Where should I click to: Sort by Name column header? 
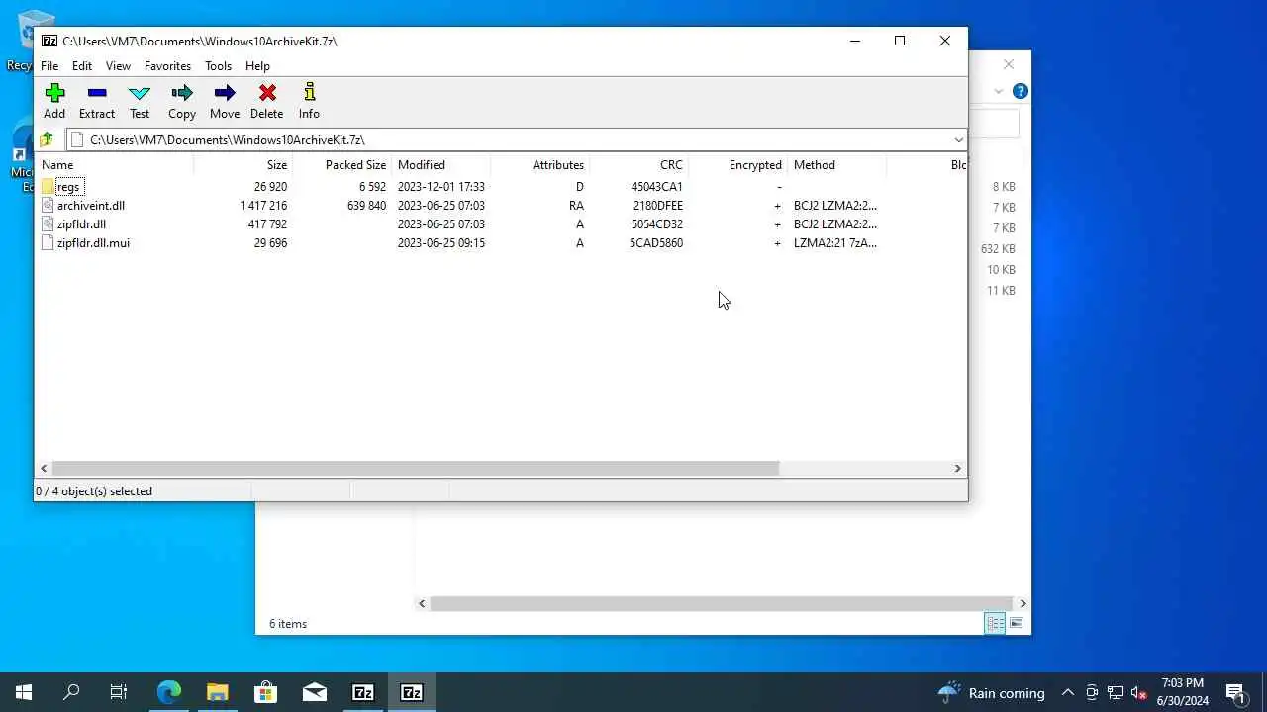114,165
